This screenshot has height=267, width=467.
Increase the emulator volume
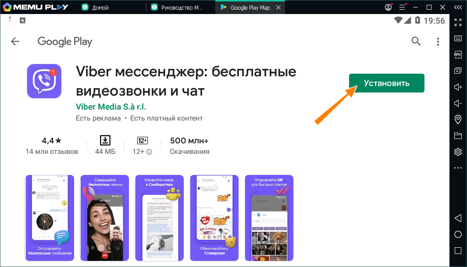[458, 87]
